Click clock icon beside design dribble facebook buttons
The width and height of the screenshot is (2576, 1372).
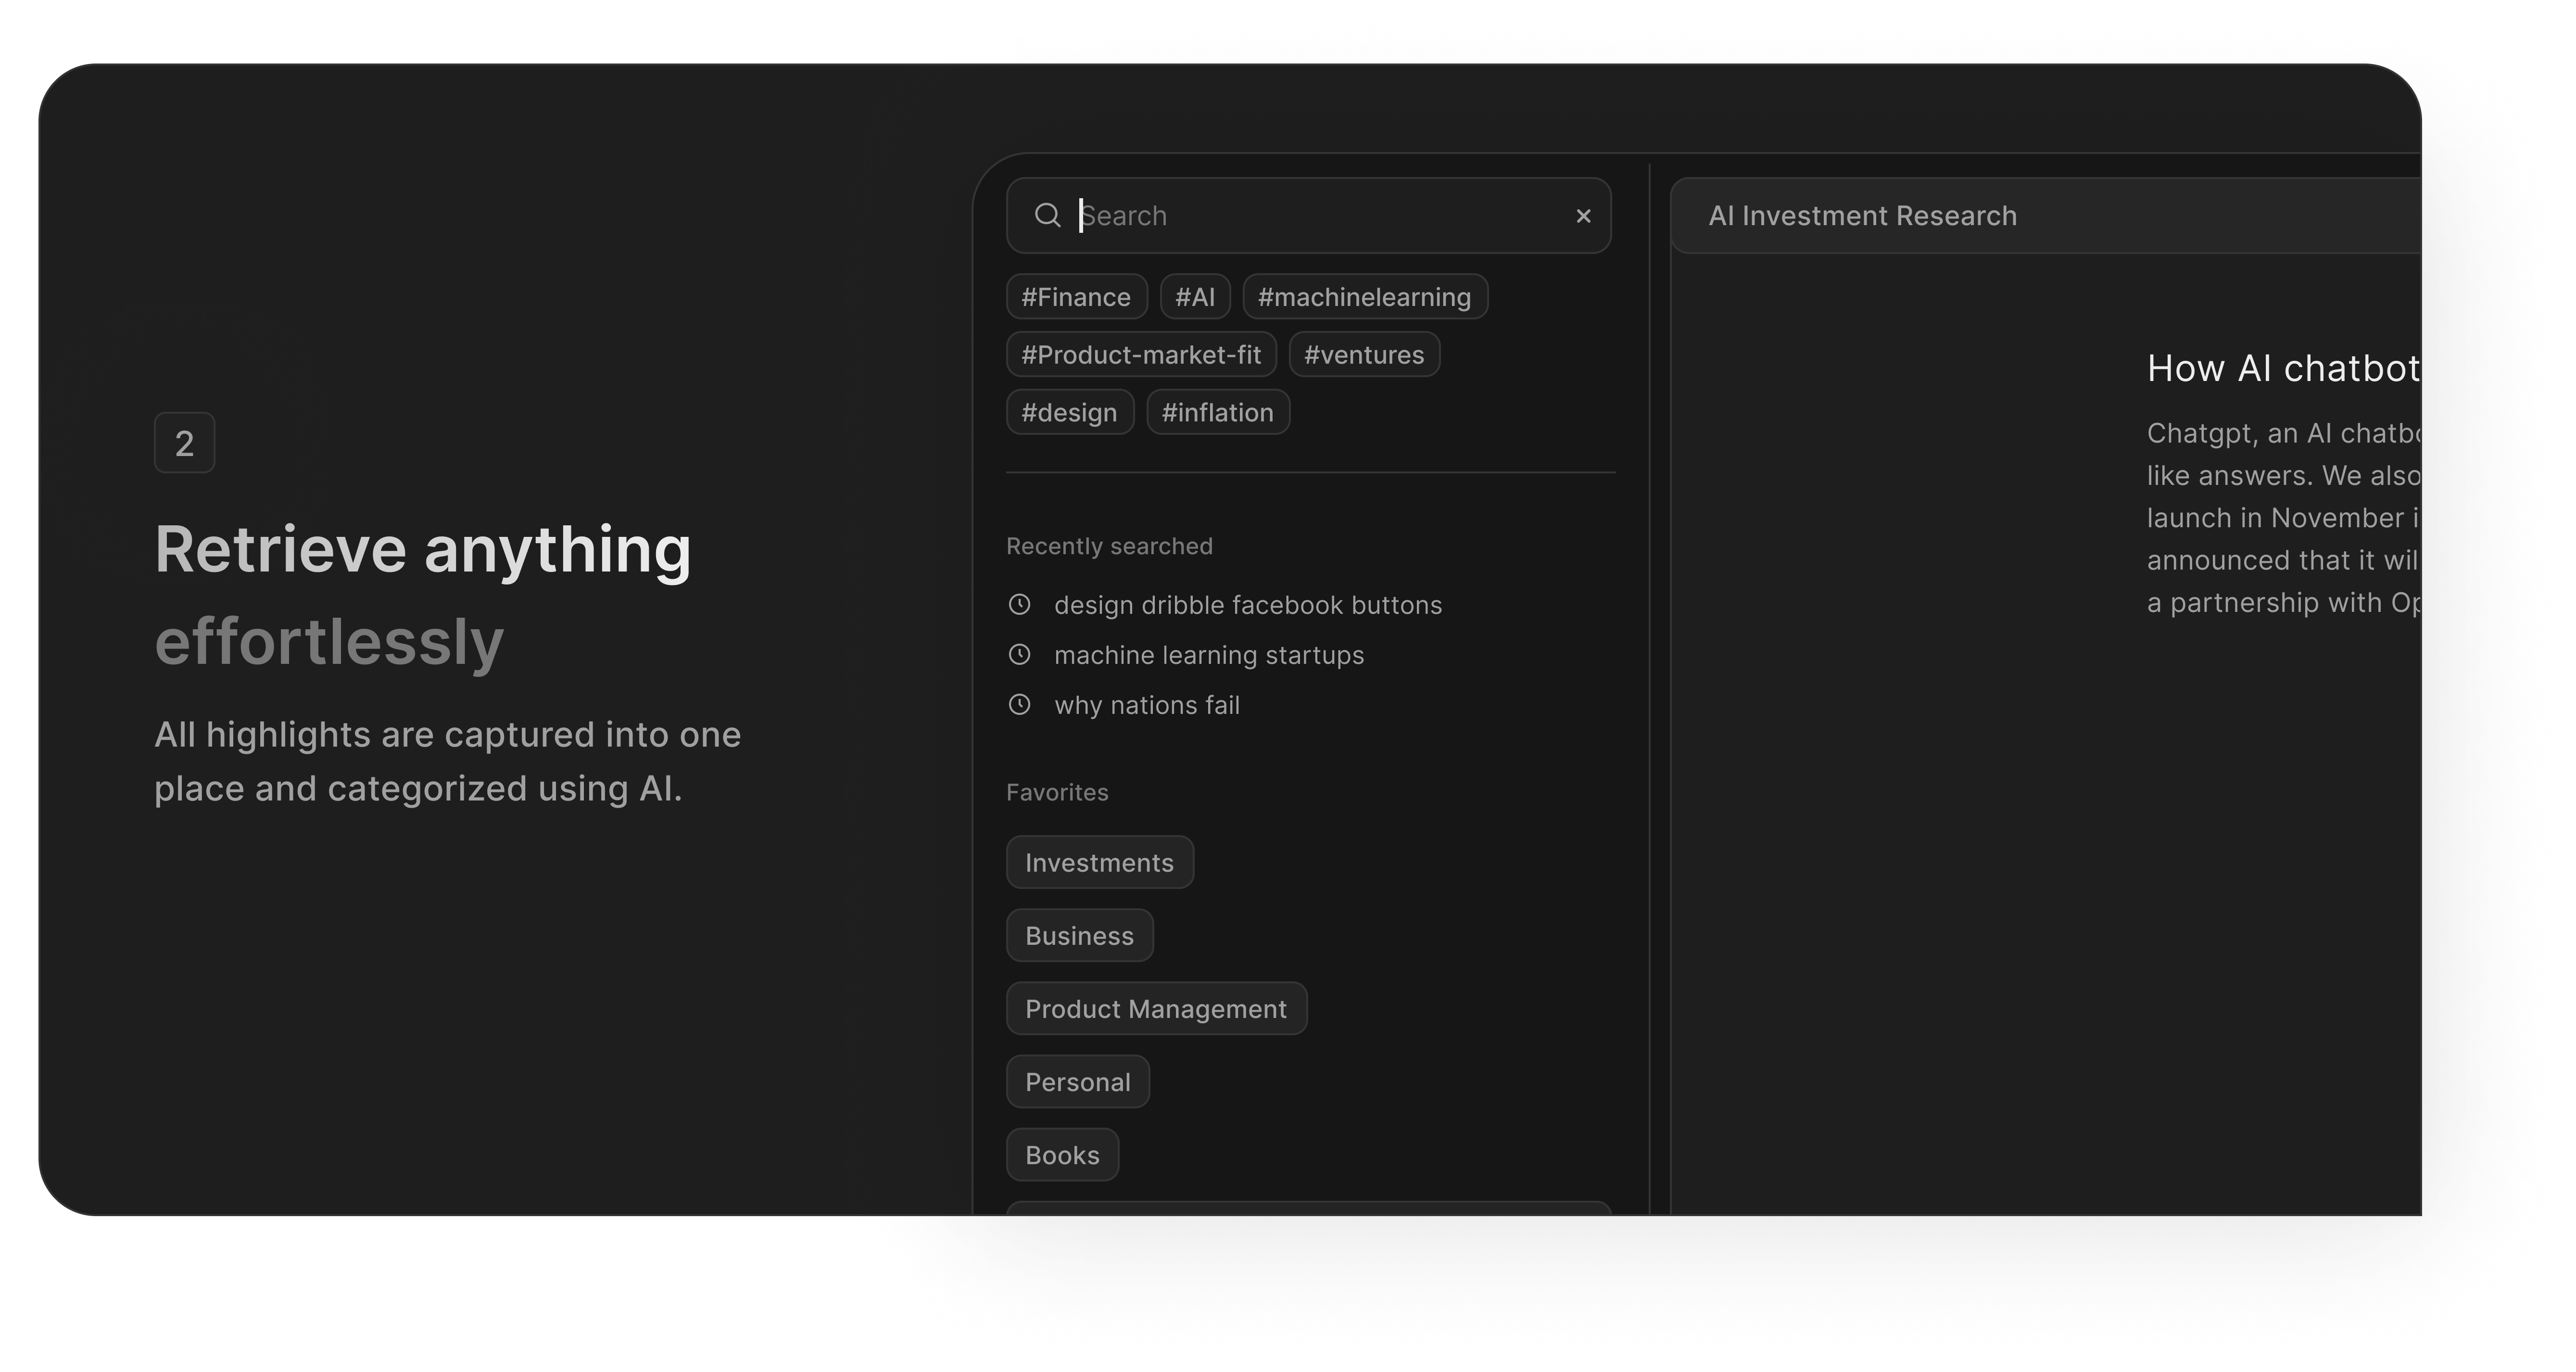(1019, 604)
